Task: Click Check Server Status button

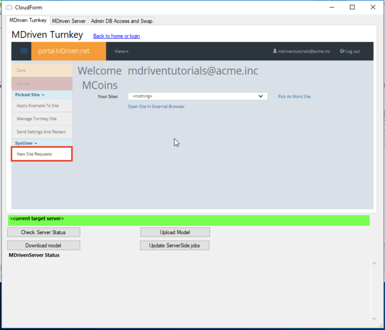Action: pos(43,232)
